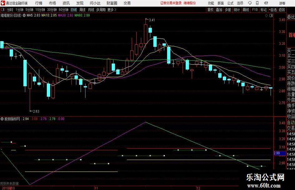Click the 3.41 high price marker

coord(152,20)
